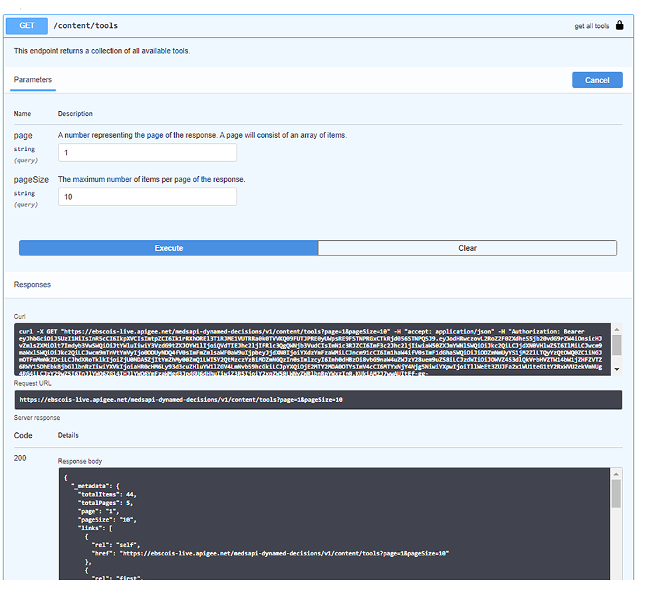Click the Curl box scroll up arrow
The height and width of the screenshot is (594, 645).
point(617,329)
